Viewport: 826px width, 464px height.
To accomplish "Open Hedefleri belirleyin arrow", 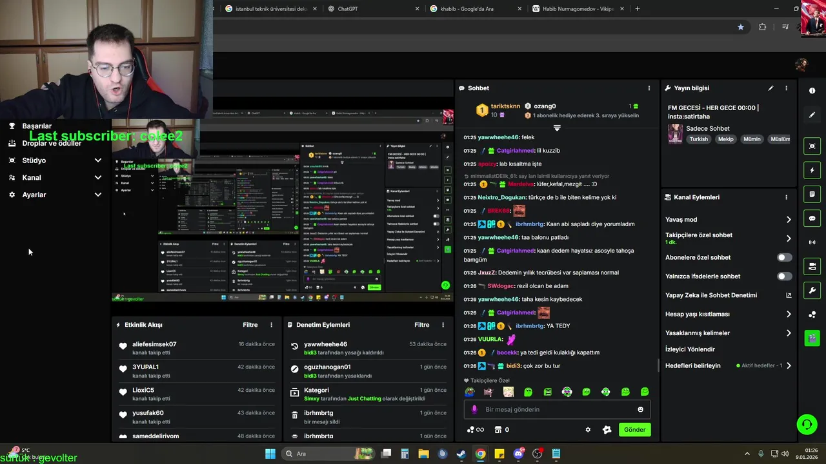I will [789, 365].
